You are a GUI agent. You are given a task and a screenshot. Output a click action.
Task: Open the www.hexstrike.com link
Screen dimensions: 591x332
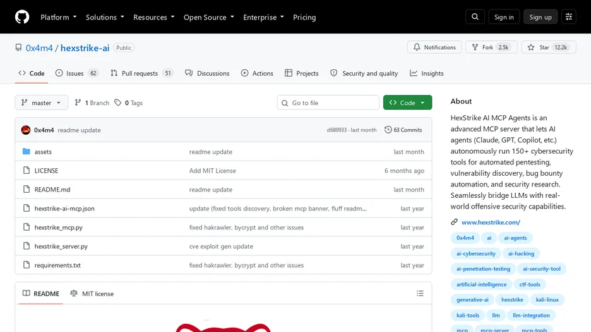(491, 222)
